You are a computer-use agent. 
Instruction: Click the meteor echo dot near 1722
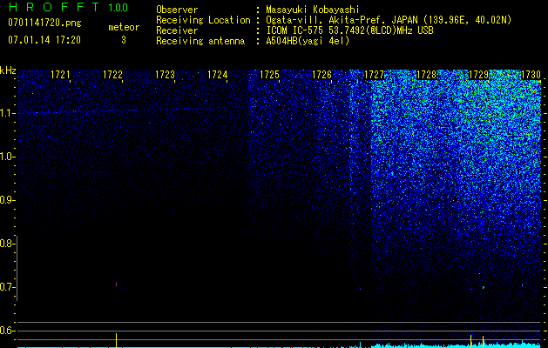click(x=117, y=284)
